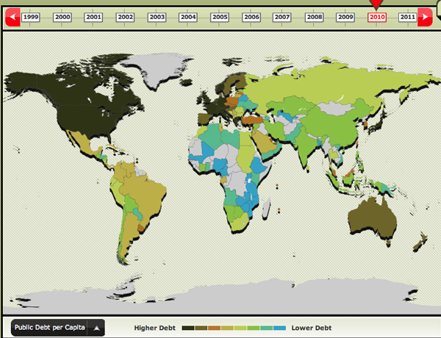Click Mongolia on the map
The image size is (441, 338).
pyautogui.click(x=336, y=108)
